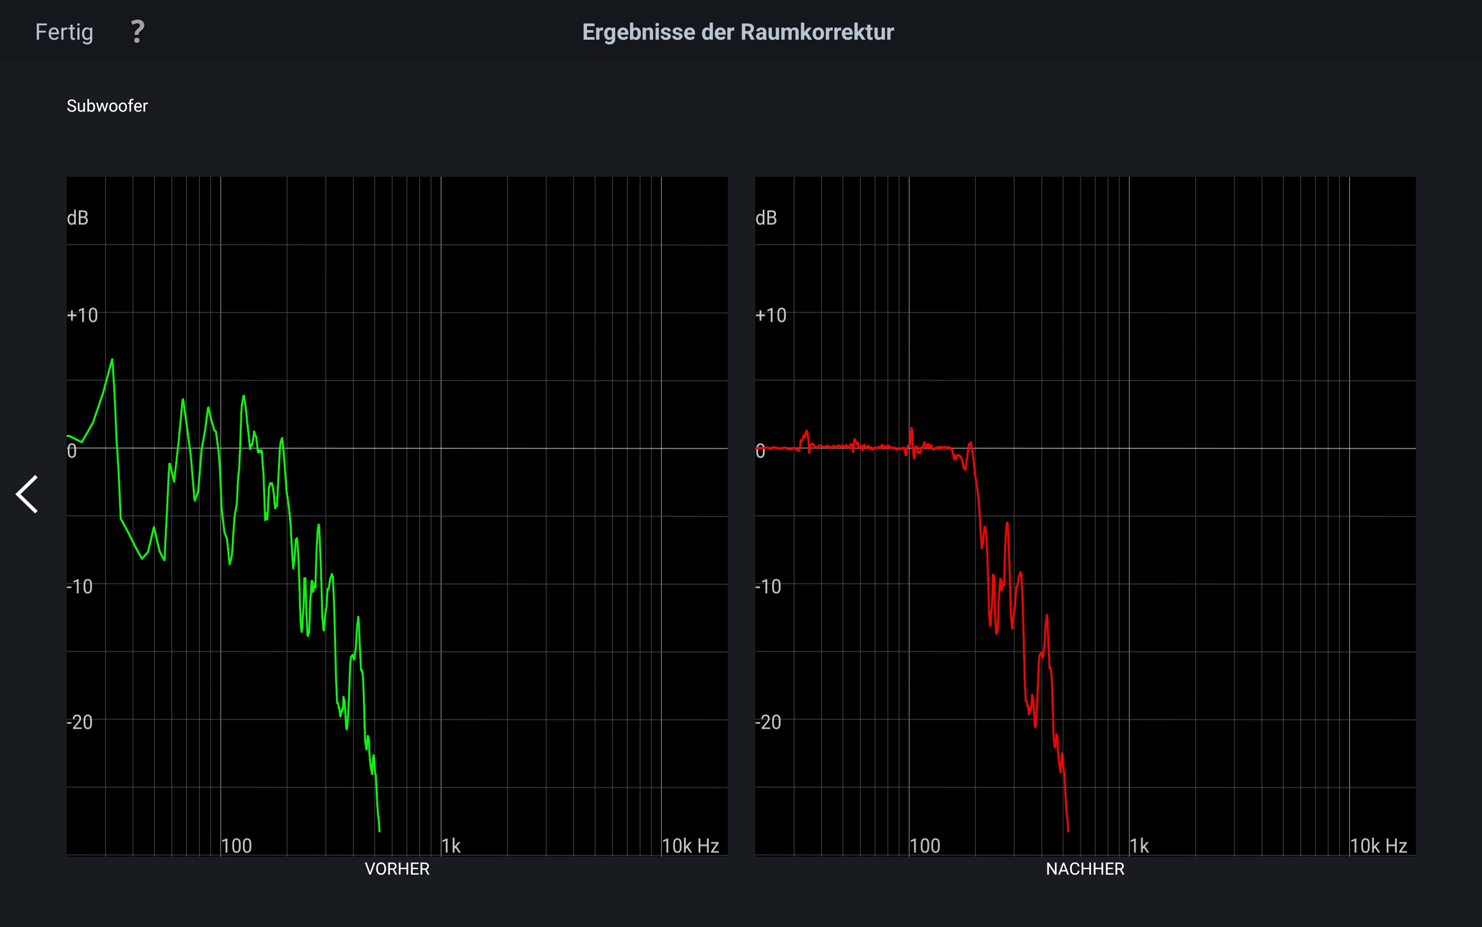Image resolution: width=1482 pixels, height=927 pixels.
Task: Click the 10k Hz label in VORHER graph
Action: (x=690, y=846)
